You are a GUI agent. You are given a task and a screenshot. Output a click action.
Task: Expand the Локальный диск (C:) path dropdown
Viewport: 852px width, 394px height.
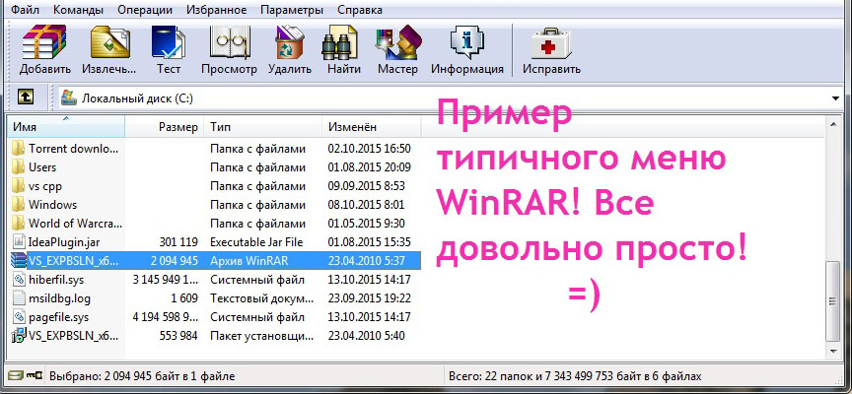pos(835,98)
